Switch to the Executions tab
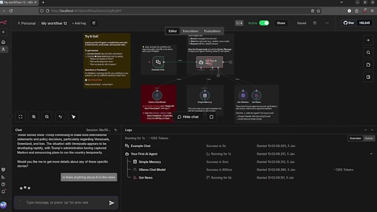Image resolution: width=377 pixels, height=212 pixels. pyautogui.click(x=190, y=31)
